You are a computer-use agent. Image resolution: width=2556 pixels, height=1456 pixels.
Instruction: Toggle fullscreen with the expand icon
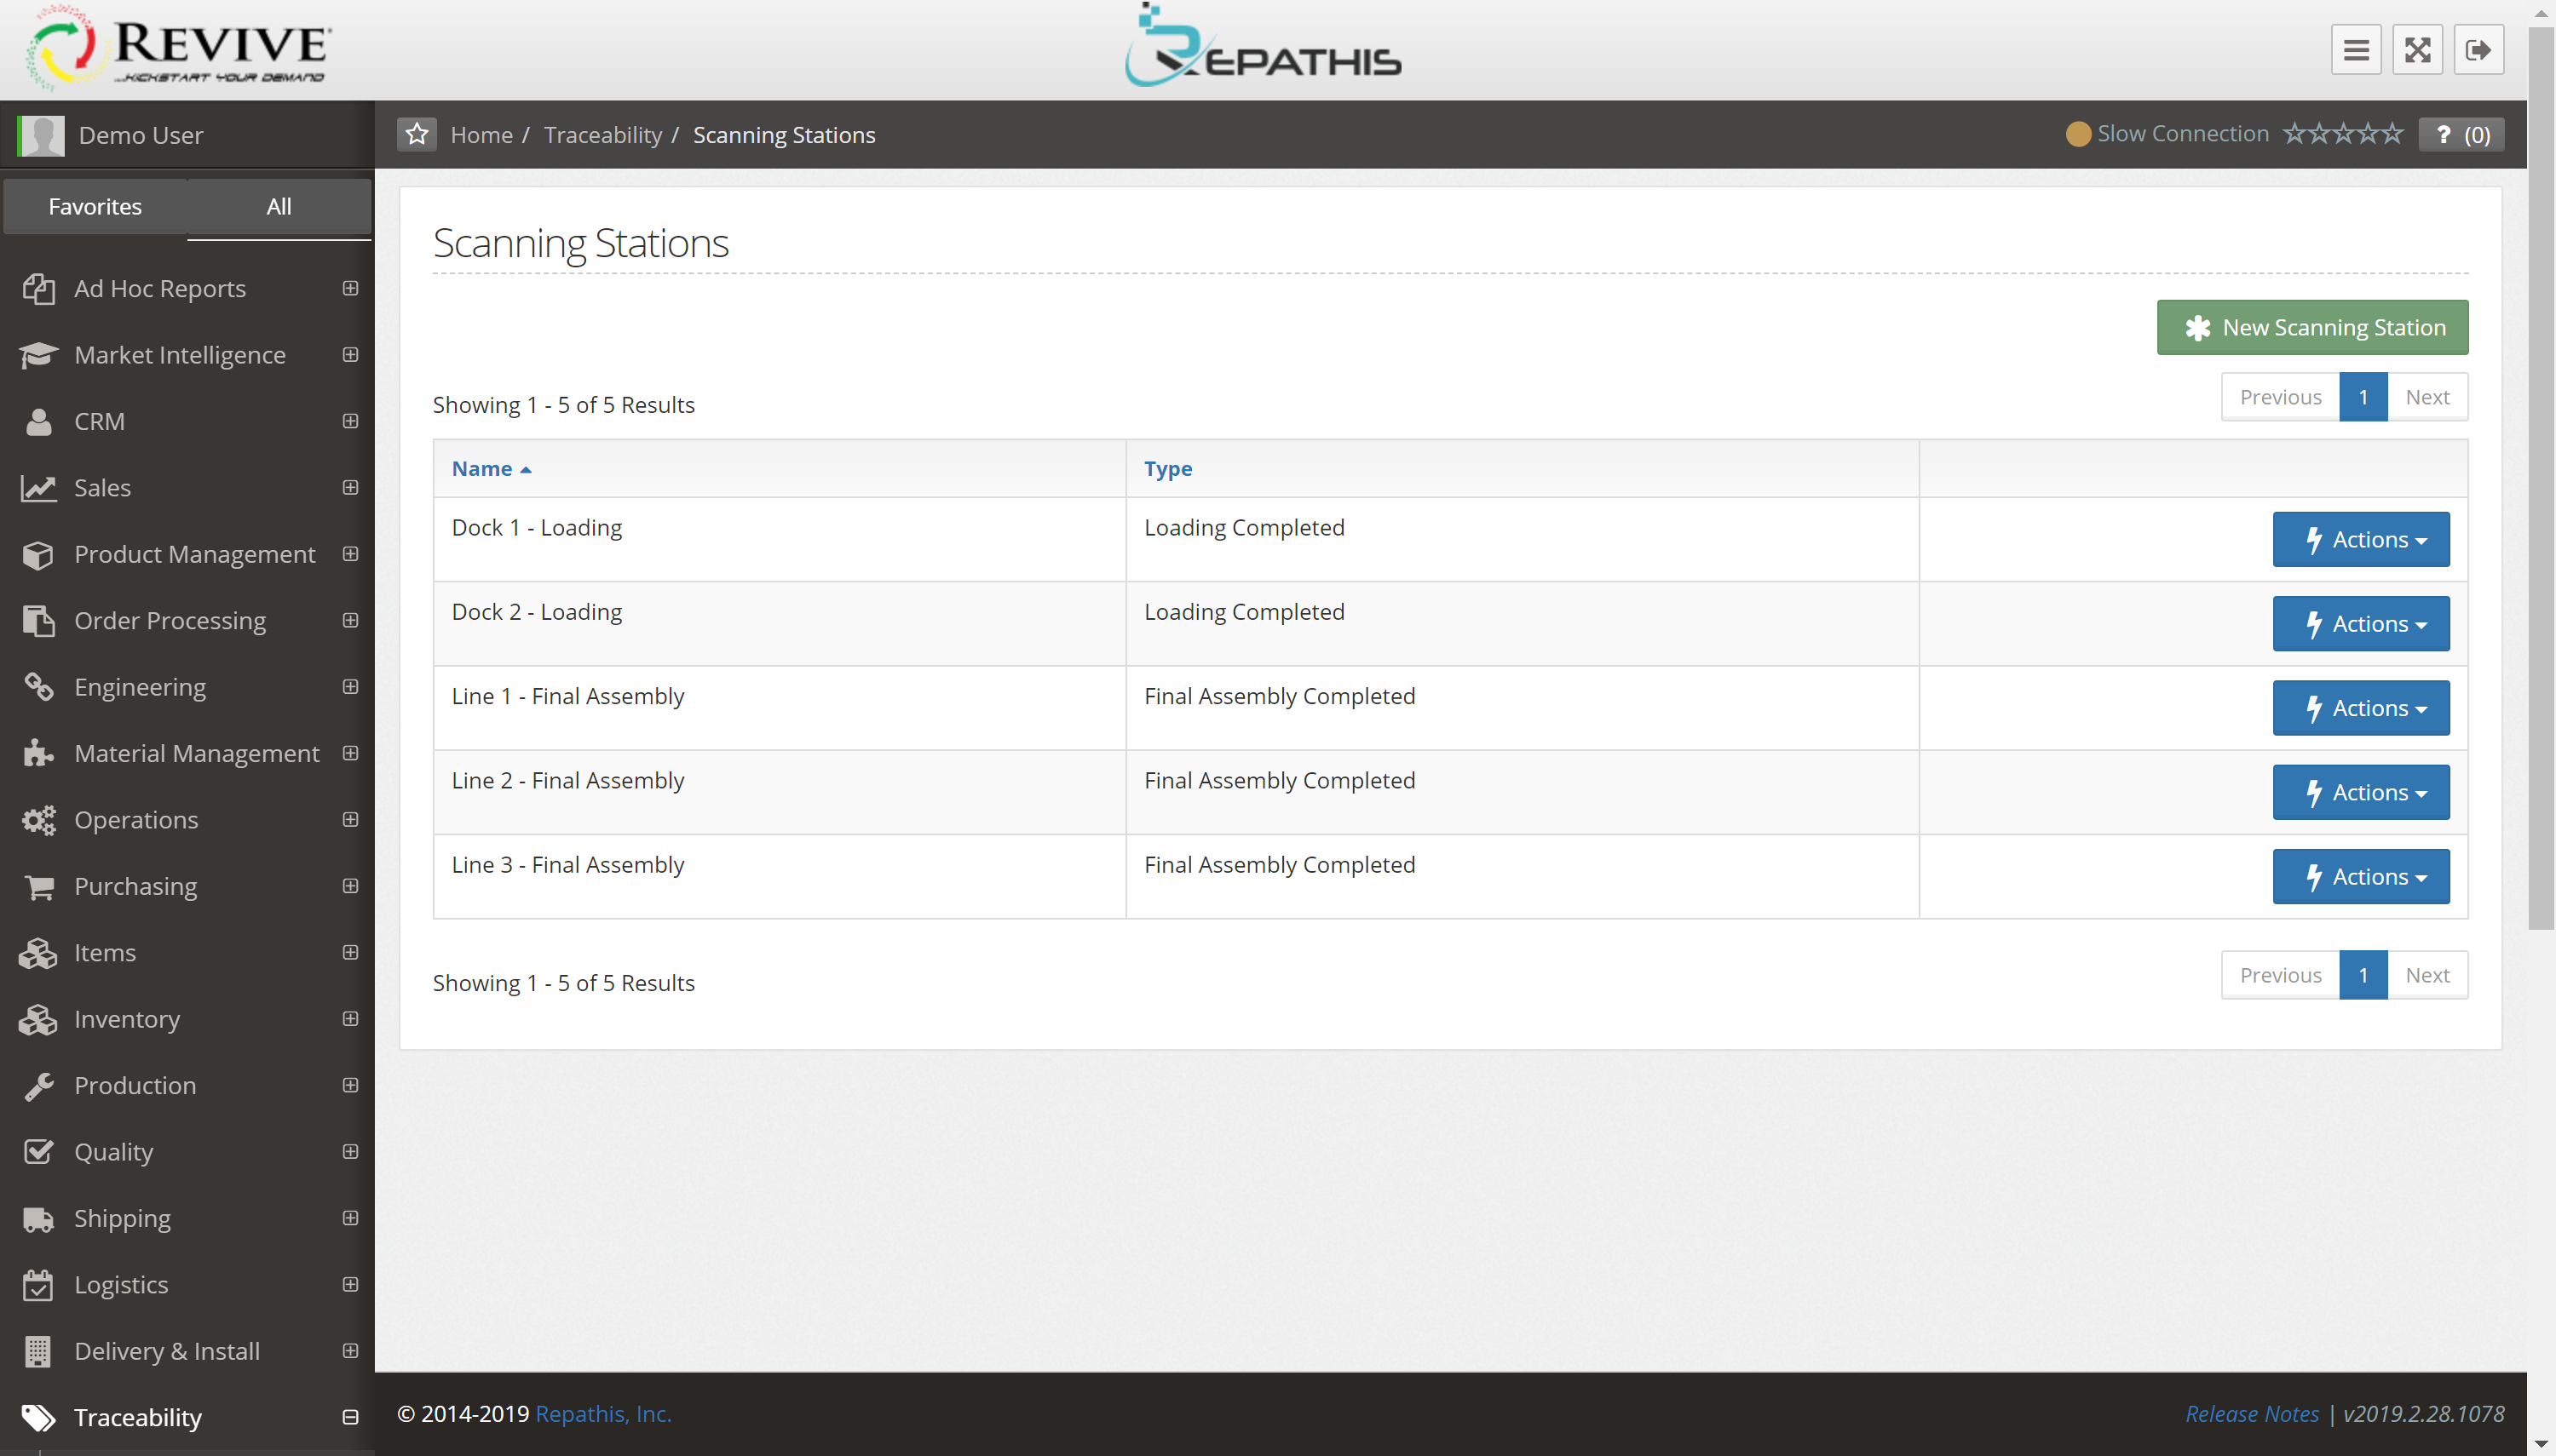pyautogui.click(x=2417, y=50)
